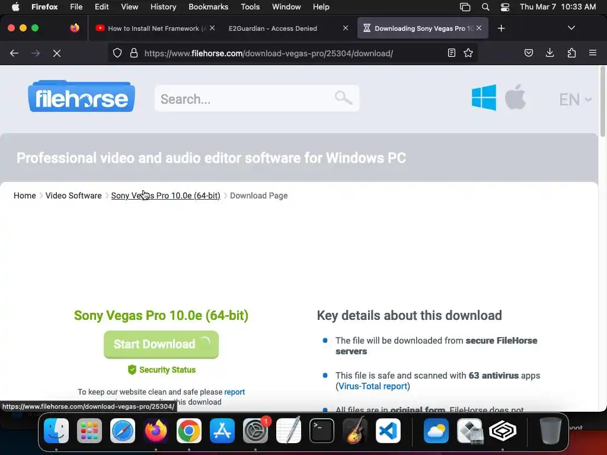Click the search magnifier icon on FileHorse

[343, 98]
